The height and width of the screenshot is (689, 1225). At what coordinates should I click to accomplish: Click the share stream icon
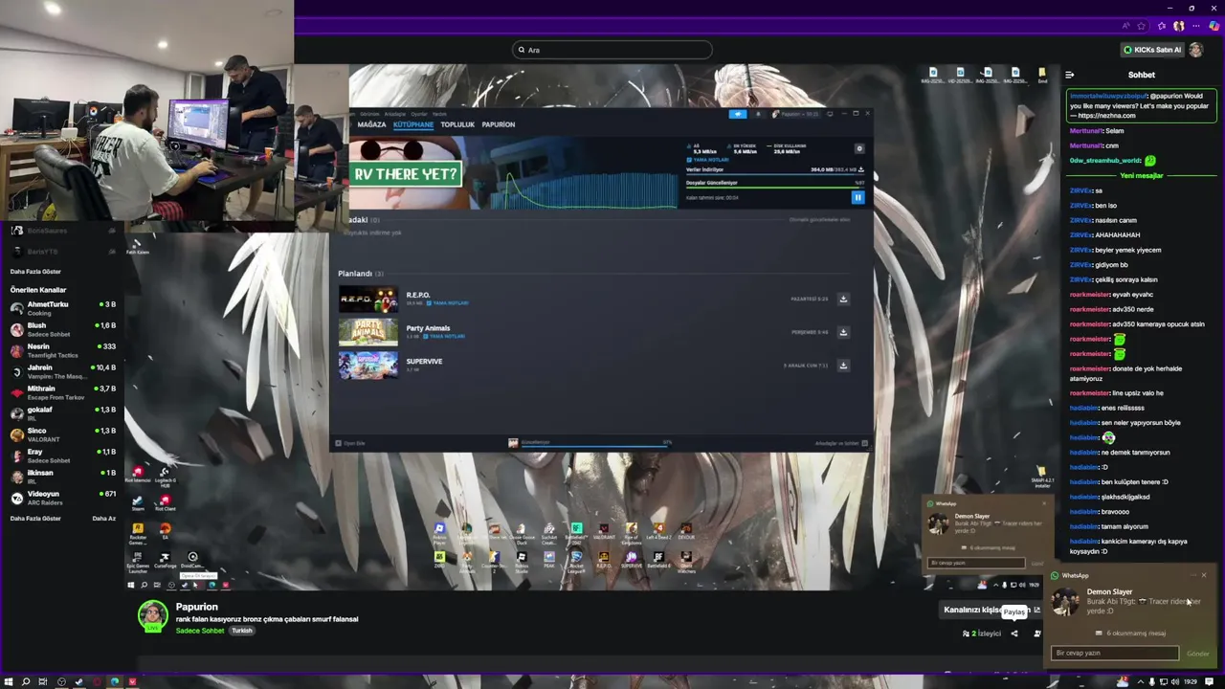1014,633
